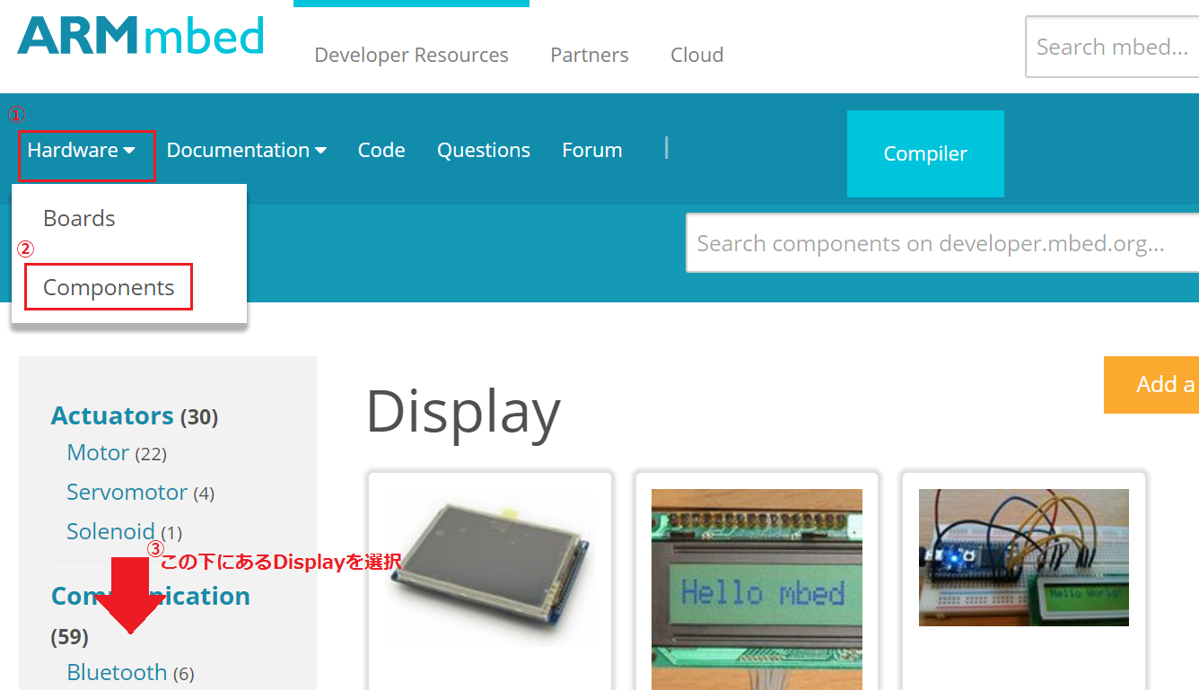Open the Communication category link

(x=151, y=596)
